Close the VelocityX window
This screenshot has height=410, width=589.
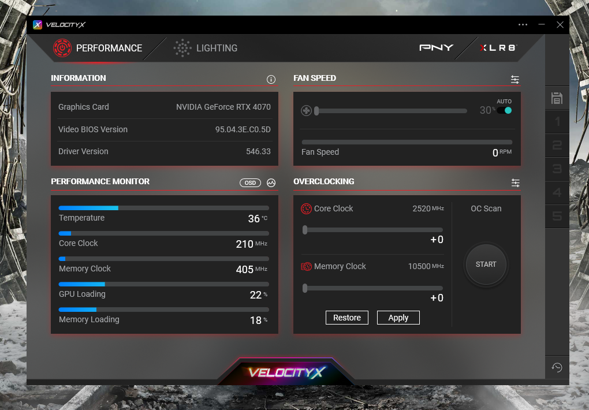click(x=560, y=25)
